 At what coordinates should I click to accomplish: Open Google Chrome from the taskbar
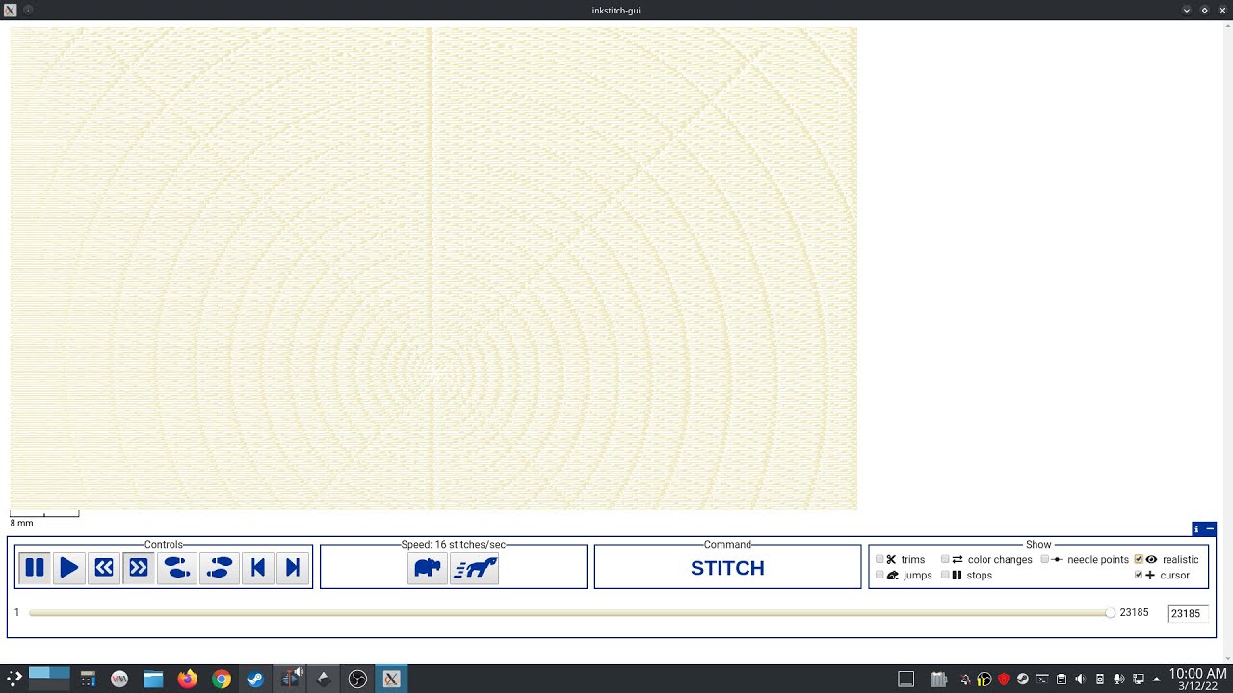pos(222,679)
